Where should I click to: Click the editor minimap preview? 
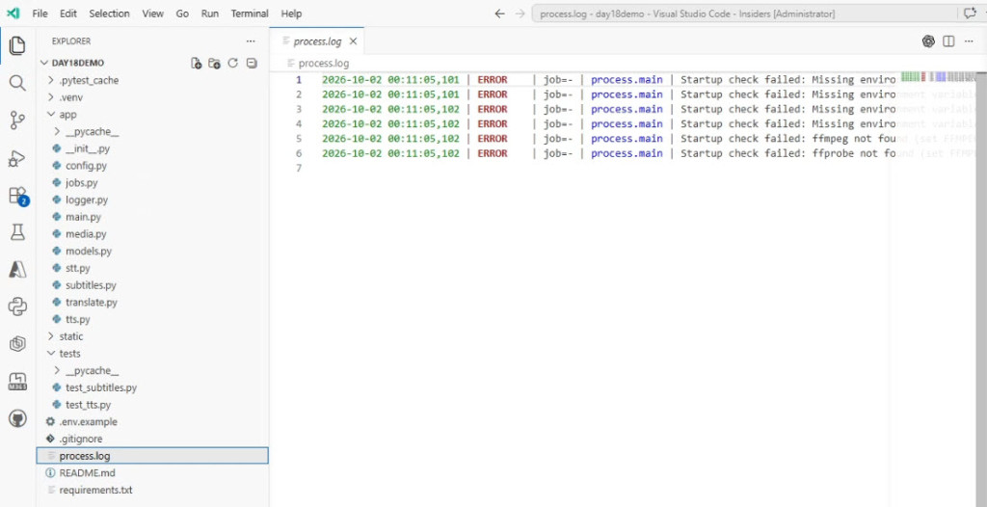pos(938,77)
